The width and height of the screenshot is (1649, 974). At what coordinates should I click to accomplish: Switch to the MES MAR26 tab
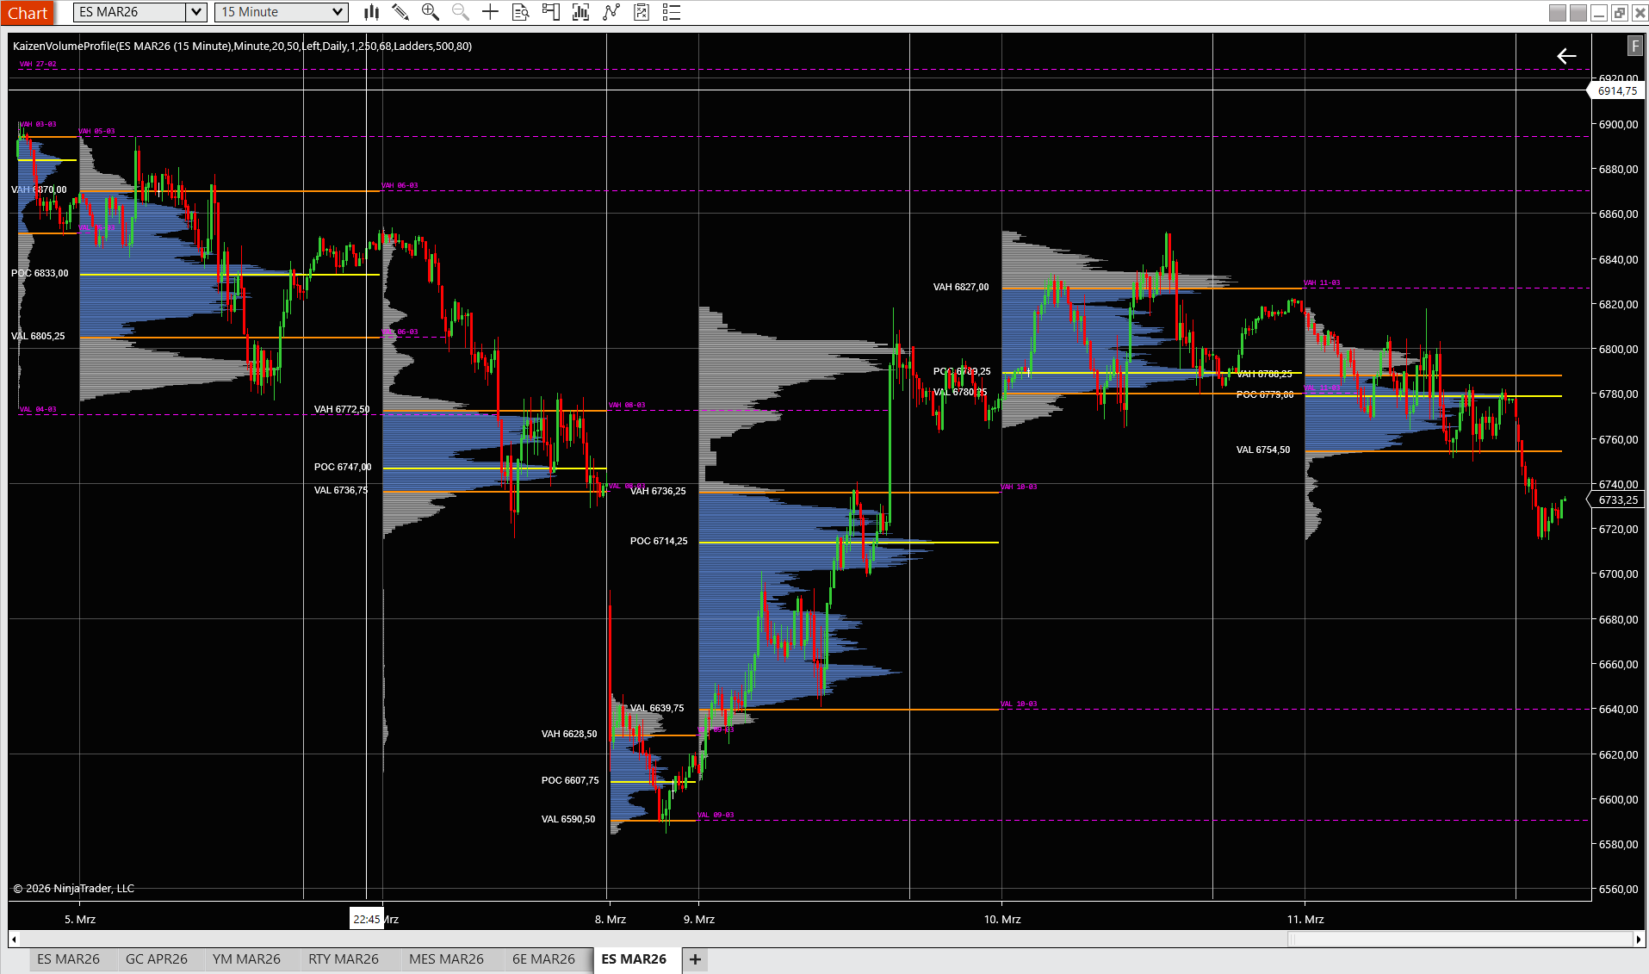[x=449, y=958]
